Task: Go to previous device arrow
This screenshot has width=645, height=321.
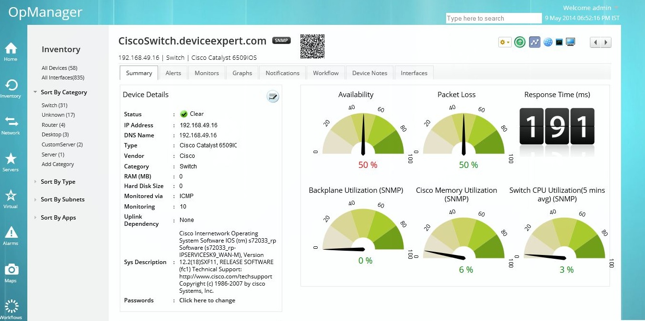Action: pyautogui.click(x=595, y=43)
